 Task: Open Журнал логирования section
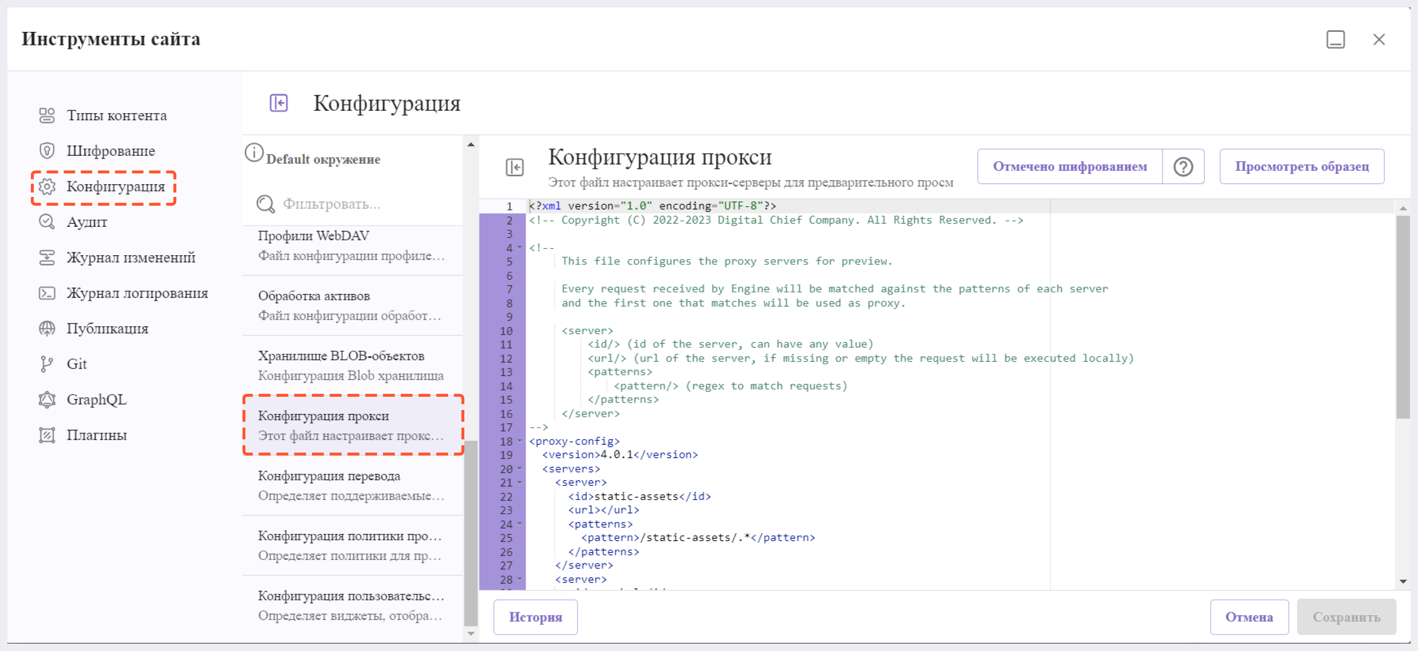(137, 293)
